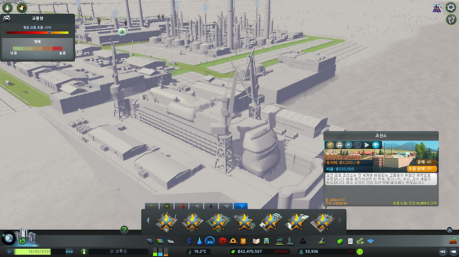Click the citizen happiness smiley face
The height and width of the screenshot is (257, 459).
(360, 251)
